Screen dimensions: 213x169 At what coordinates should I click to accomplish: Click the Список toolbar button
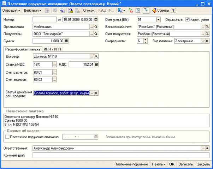pyautogui.click(x=89, y=11)
